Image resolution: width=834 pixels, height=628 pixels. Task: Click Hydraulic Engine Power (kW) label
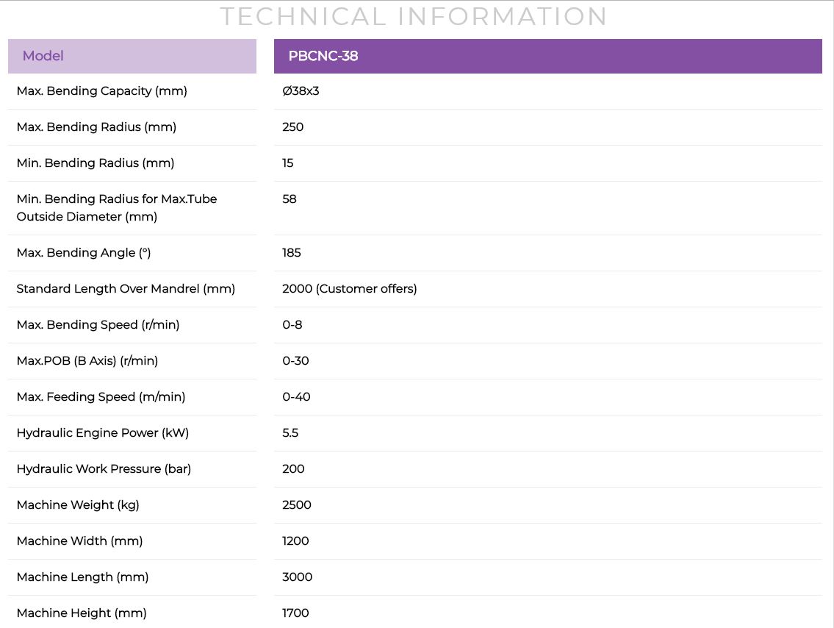coord(103,432)
